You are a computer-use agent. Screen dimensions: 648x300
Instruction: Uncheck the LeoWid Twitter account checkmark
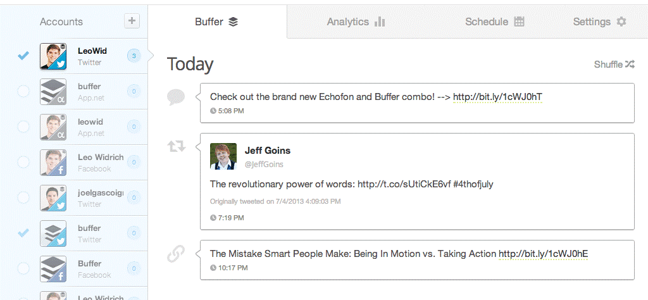coord(23,56)
